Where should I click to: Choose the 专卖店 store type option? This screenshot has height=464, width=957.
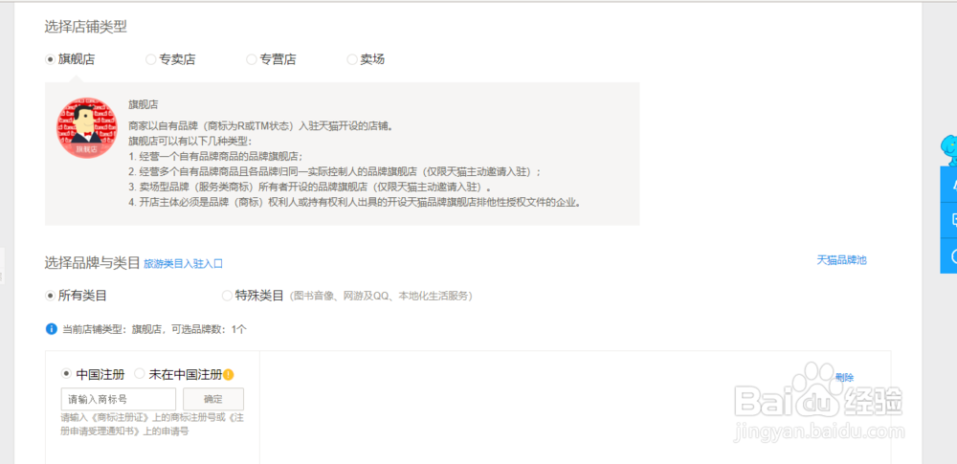pos(150,59)
